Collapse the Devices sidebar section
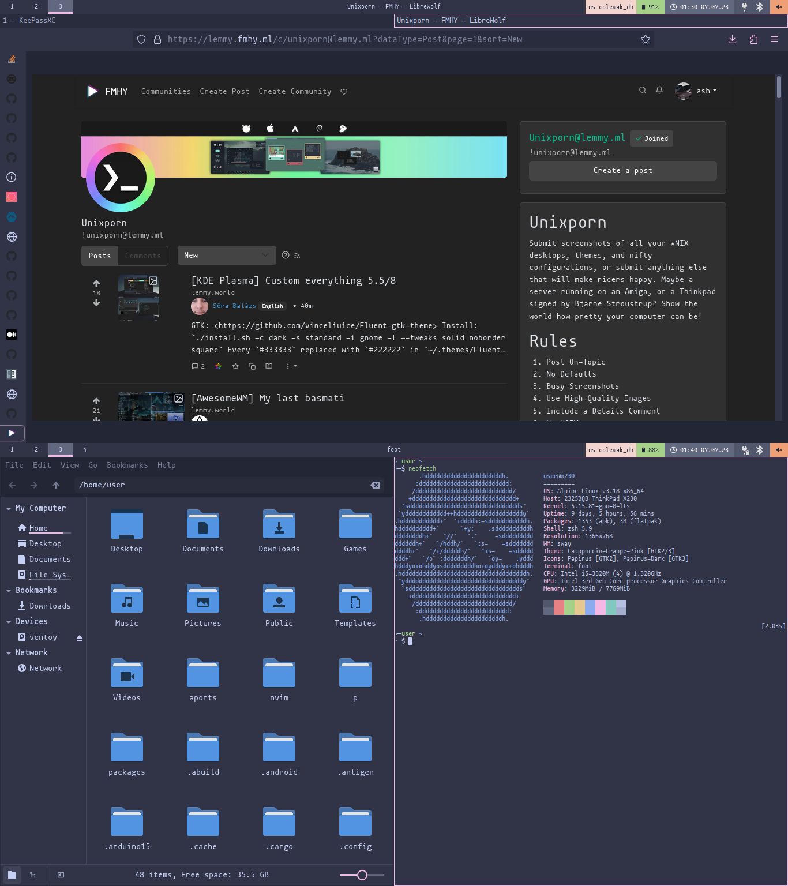The image size is (788, 886). click(9, 622)
